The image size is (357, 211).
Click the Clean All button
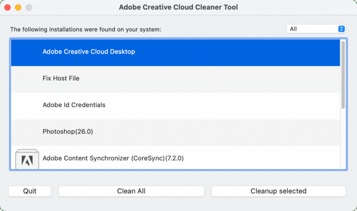(x=131, y=191)
